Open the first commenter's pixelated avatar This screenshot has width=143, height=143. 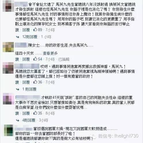pyautogui.click(x=8, y=6)
